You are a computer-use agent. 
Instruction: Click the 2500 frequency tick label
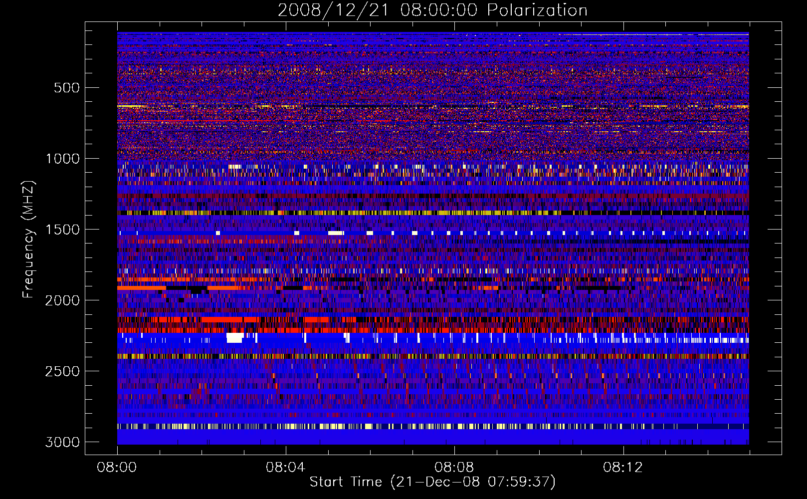coord(62,371)
